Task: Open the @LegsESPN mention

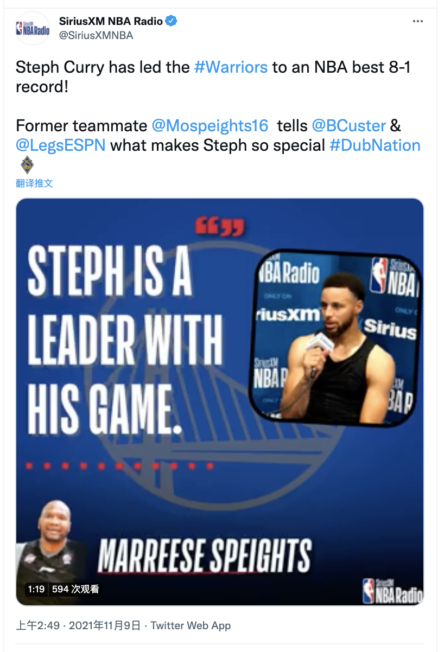Action: tap(60, 145)
